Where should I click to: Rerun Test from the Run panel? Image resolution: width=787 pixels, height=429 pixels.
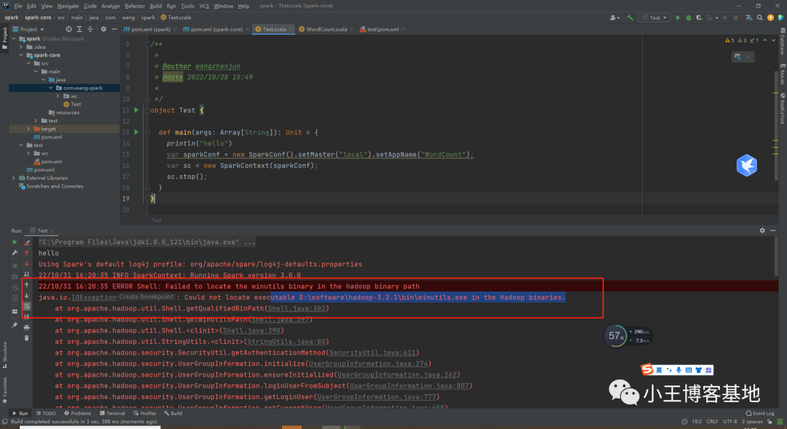tap(15, 242)
